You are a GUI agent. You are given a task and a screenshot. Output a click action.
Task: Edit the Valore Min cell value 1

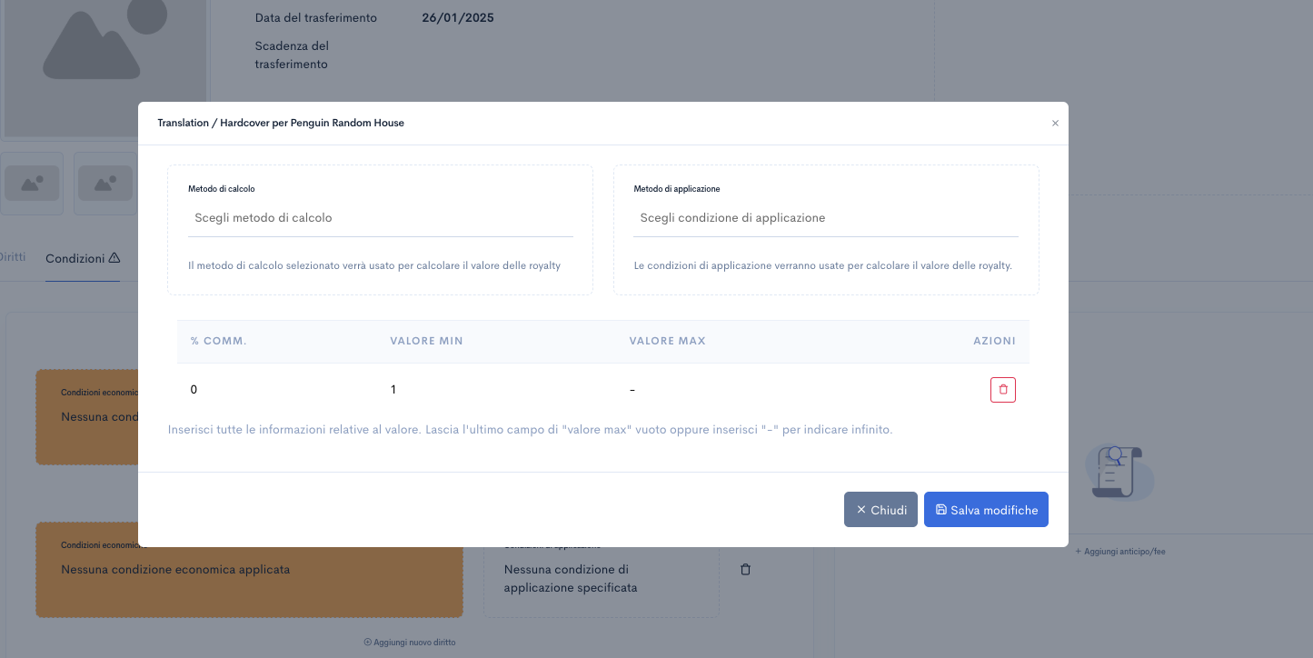pyautogui.click(x=393, y=390)
